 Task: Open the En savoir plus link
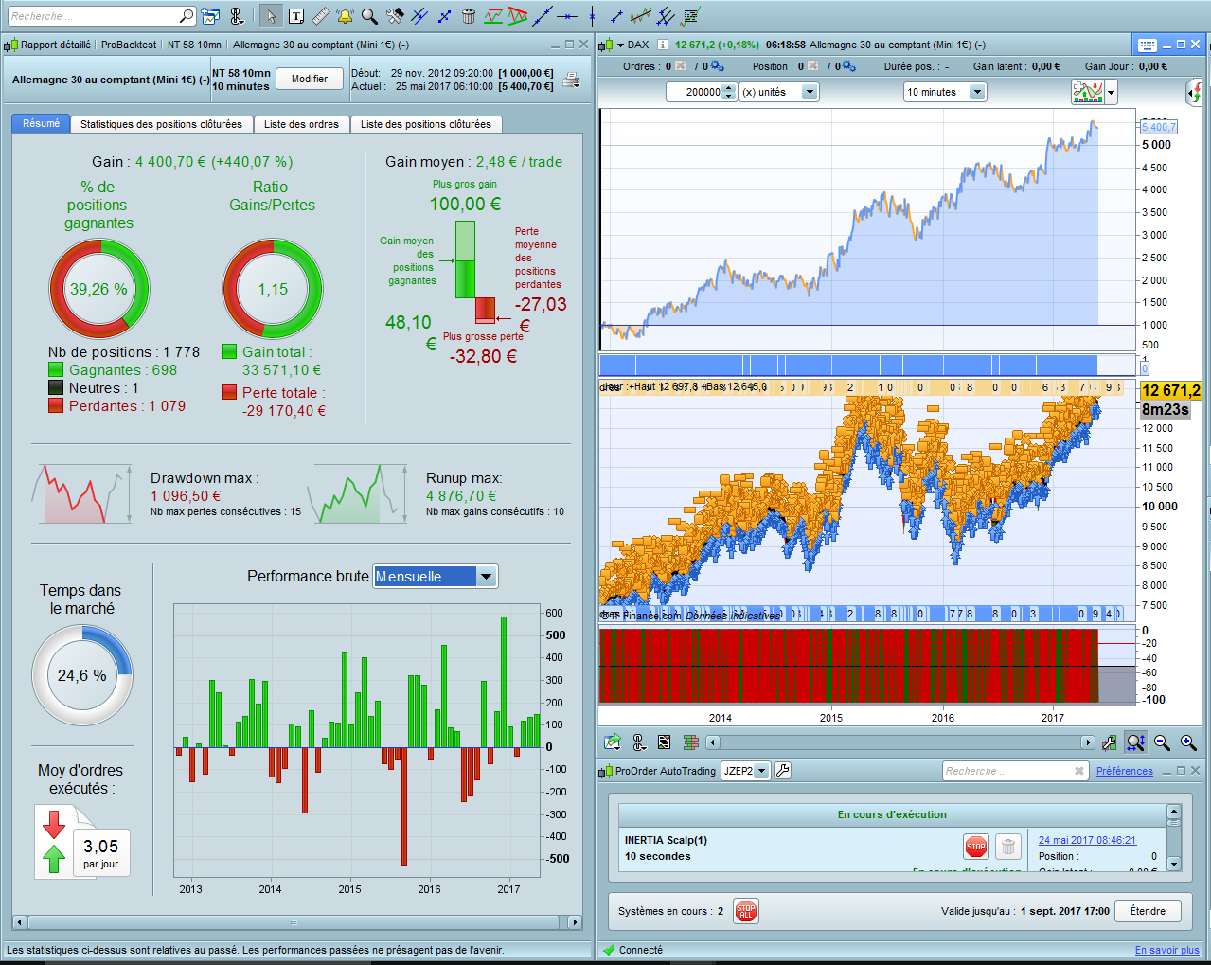point(1167,950)
